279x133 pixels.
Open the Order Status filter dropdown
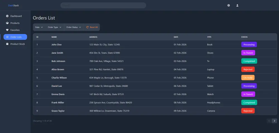pyautogui.click(x=74, y=27)
